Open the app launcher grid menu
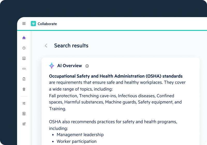Screen dimensions: 207x145 (x=24, y=24)
